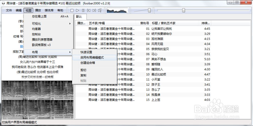Enable 启用布局编辑模式
This screenshot has height=126, width=253.
pos(94,57)
